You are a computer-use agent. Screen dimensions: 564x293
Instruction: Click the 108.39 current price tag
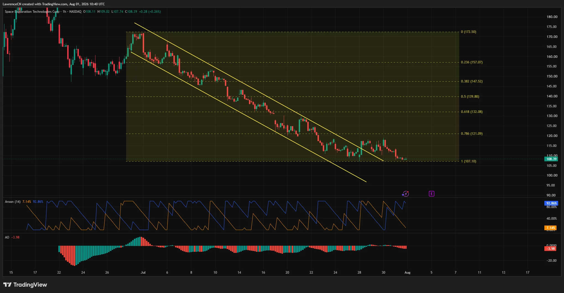tap(551, 159)
